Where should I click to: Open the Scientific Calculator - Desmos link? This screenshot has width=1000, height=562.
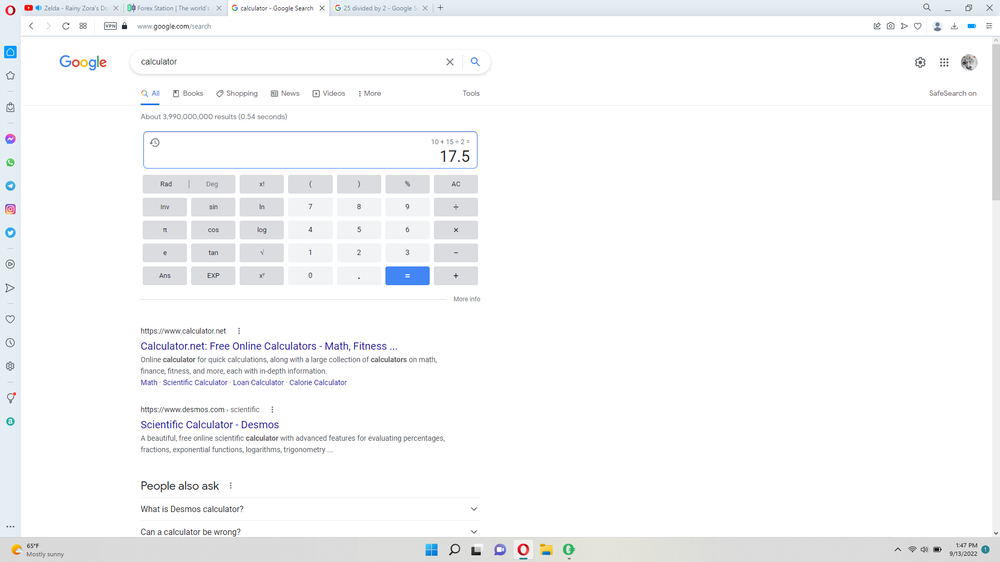click(209, 425)
